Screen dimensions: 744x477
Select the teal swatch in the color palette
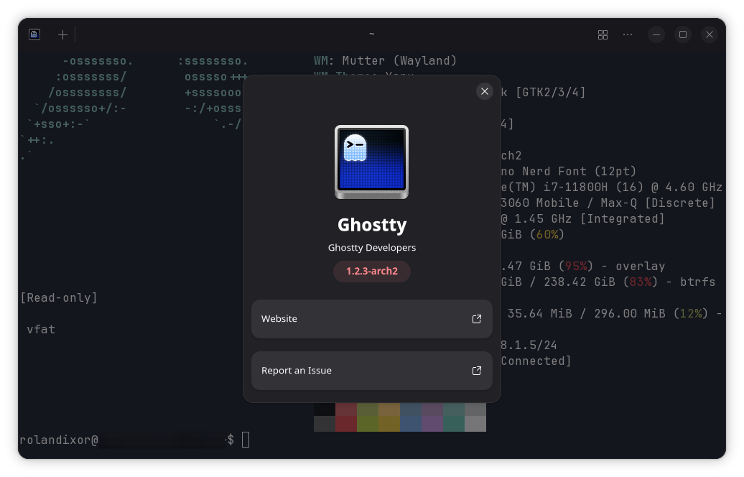click(454, 424)
